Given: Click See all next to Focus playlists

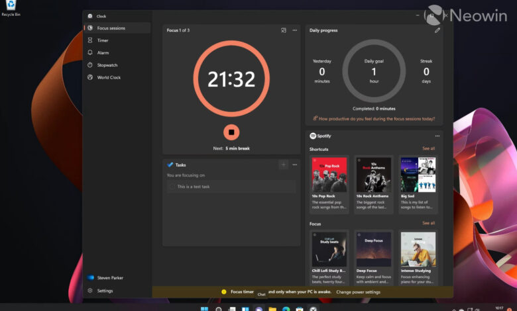Looking at the screenshot, I should coord(429,223).
